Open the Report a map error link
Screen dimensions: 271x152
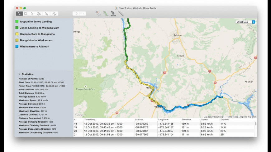[248, 117]
